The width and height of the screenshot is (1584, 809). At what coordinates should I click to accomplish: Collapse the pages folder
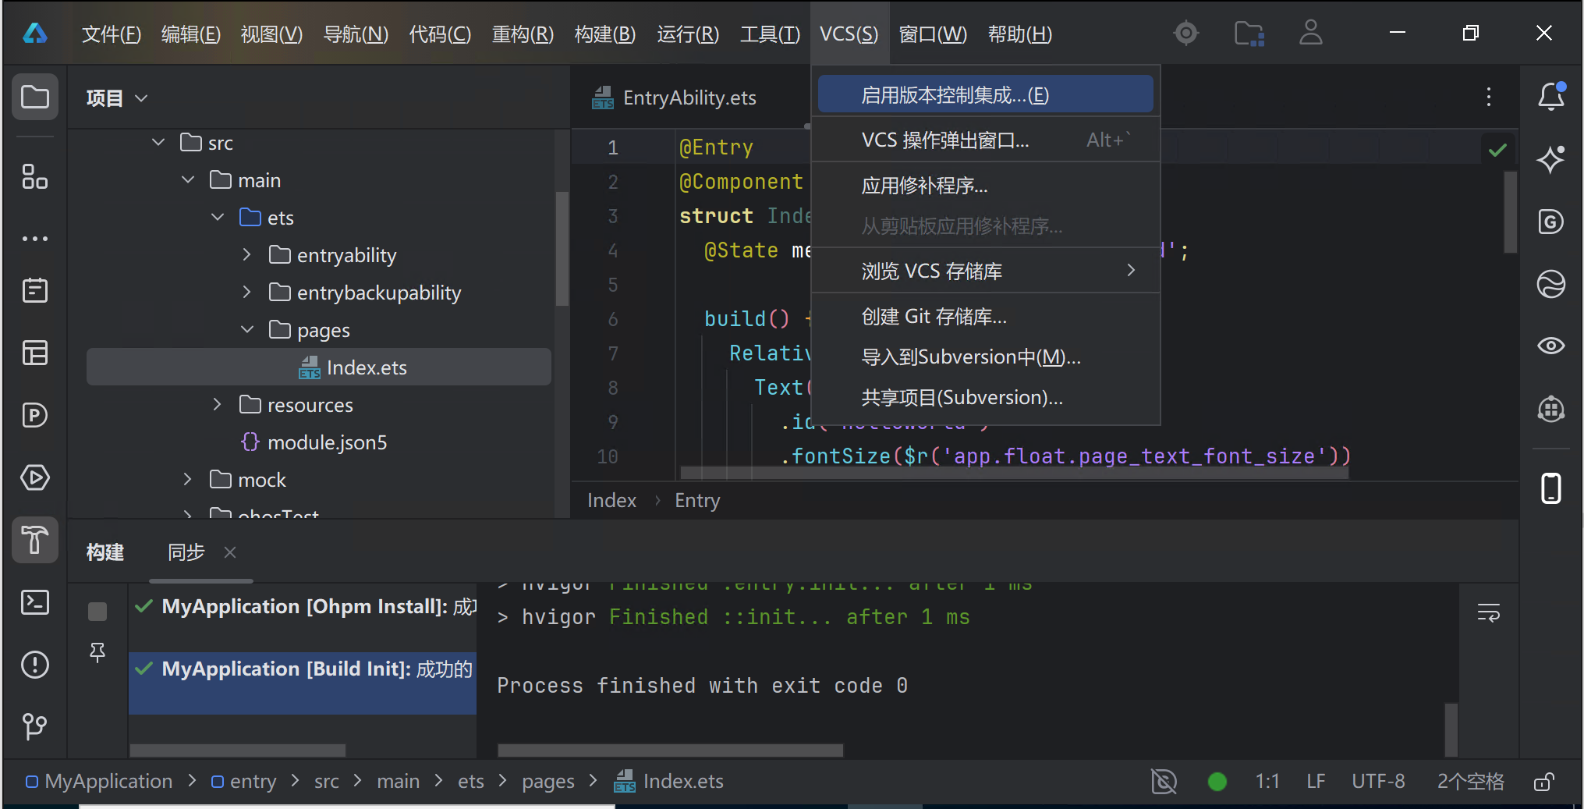[247, 329]
